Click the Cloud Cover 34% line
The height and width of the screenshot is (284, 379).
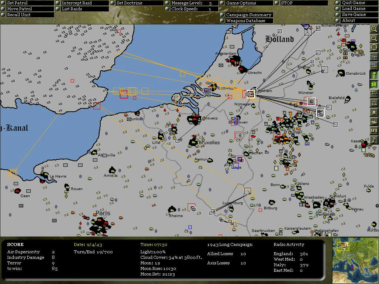[x=171, y=257]
